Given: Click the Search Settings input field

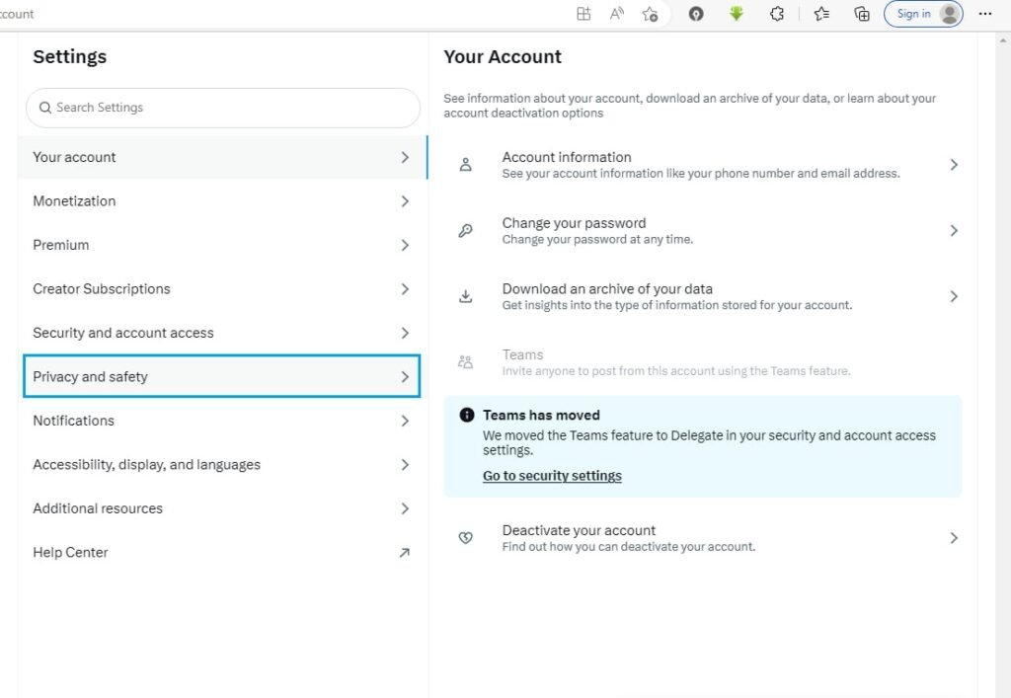Looking at the screenshot, I should (x=227, y=108).
